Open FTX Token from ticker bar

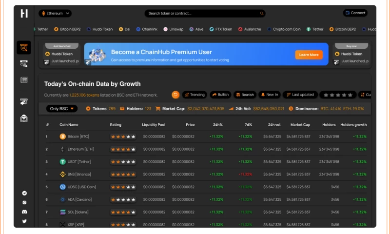[221, 29]
